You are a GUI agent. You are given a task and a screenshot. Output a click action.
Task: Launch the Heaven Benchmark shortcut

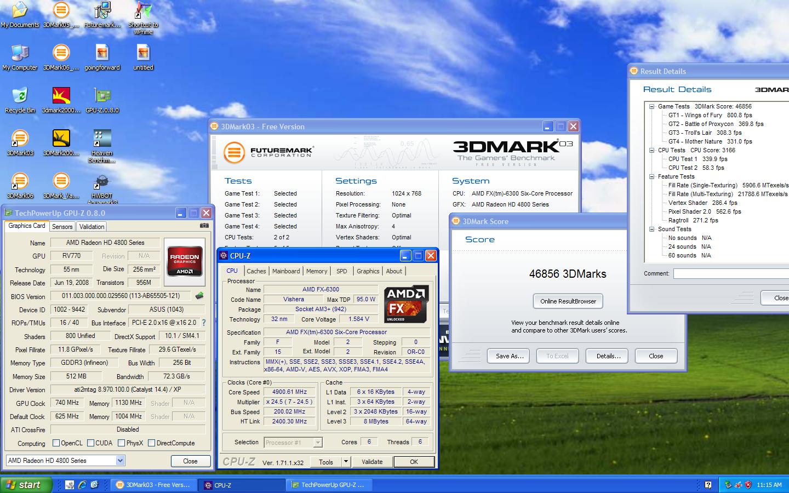tap(102, 146)
